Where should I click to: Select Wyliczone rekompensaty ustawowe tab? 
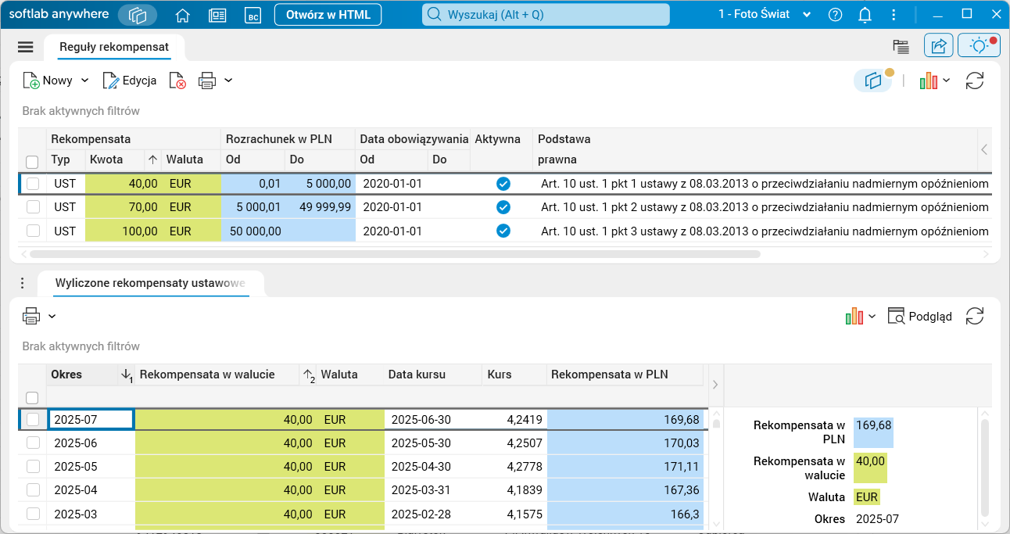click(151, 283)
